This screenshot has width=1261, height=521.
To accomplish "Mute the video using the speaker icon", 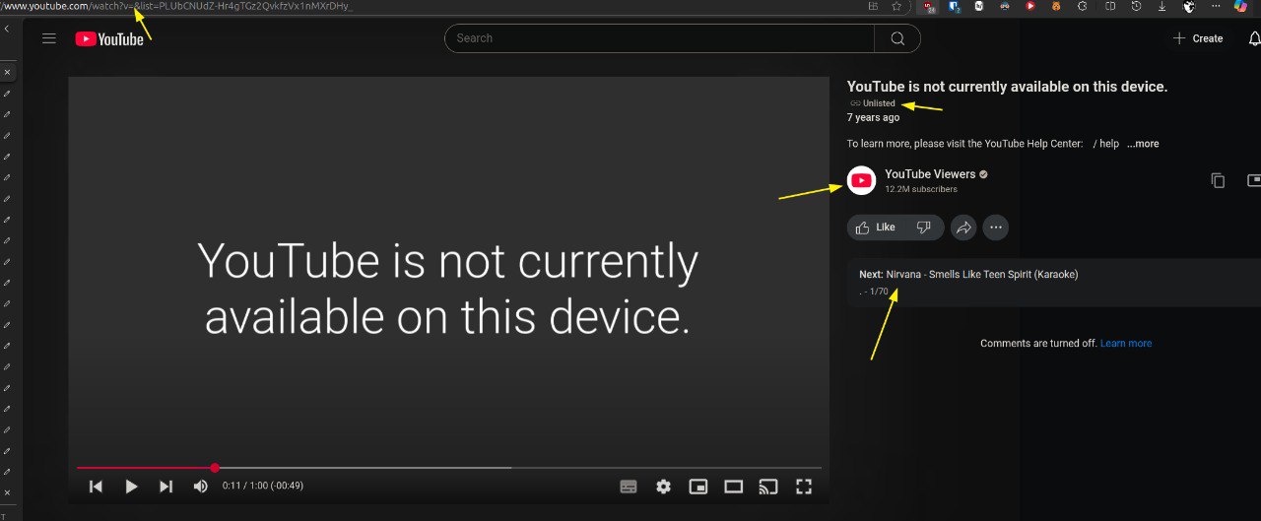I will pos(201,487).
